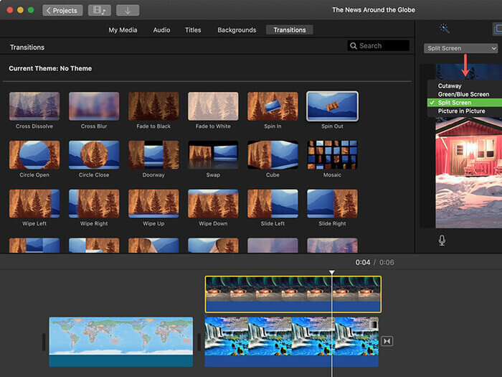The image size is (502, 377).
Task: Click the download import arrow button
Action: tap(127, 10)
